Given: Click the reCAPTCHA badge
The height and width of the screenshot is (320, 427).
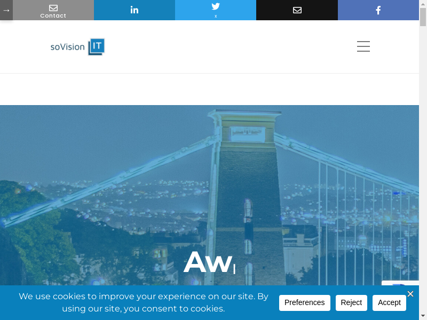Looking at the screenshot, I should click(400, 283).
